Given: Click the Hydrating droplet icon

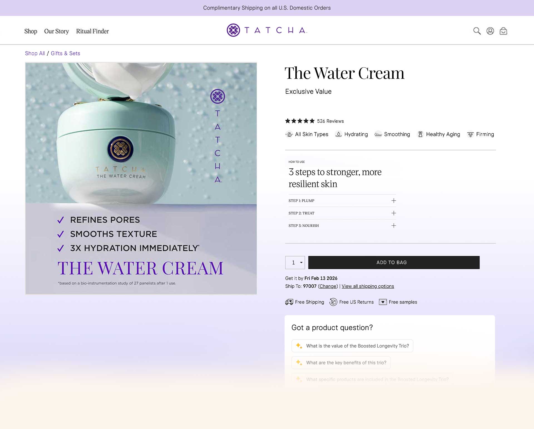Looking at the screenshot, I should (x=338, y=134).
